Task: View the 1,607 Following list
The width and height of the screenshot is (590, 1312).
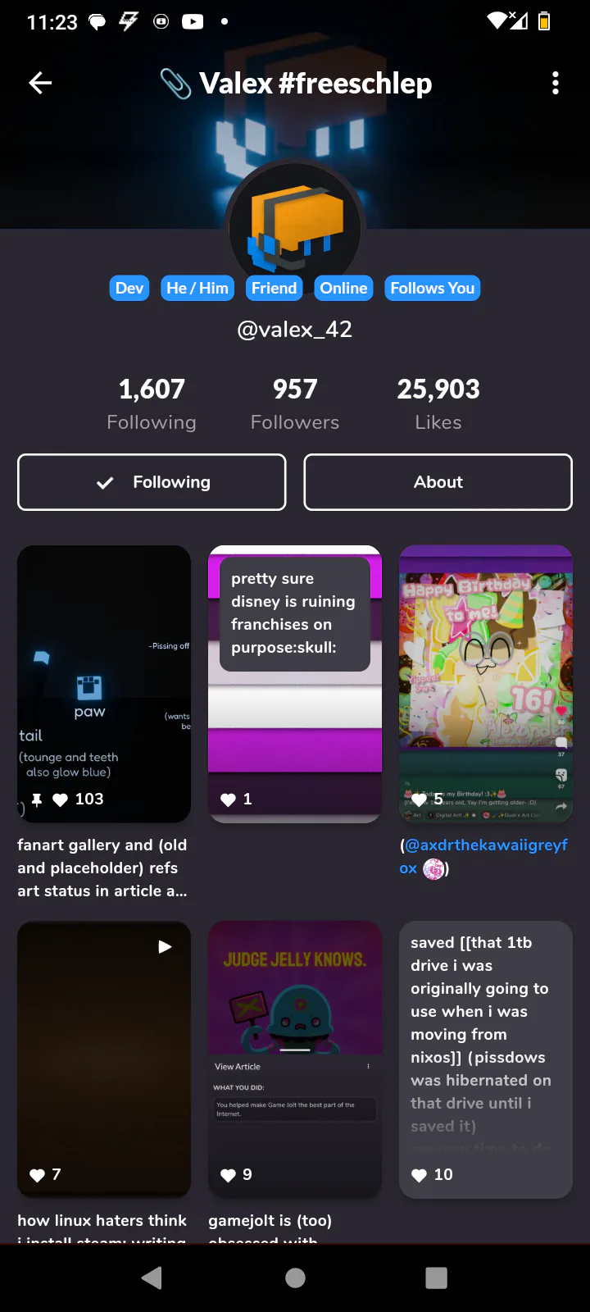Action: (x=152, y=403)
